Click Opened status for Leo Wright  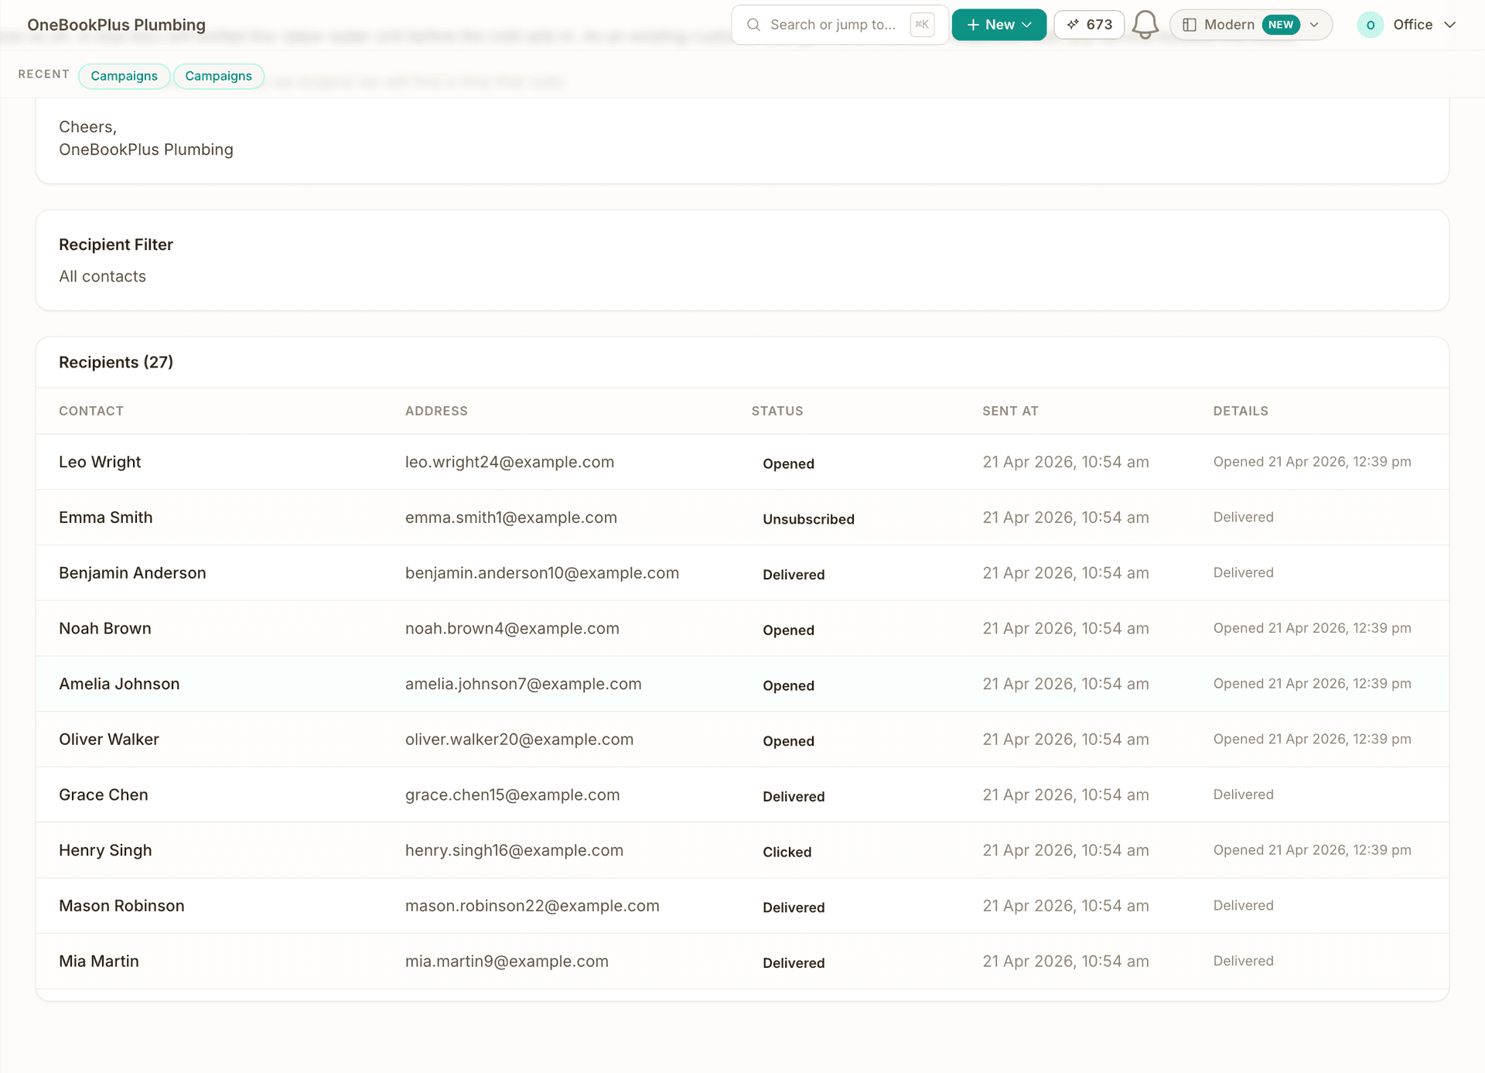pyautogui.click(x=788, y=463)
